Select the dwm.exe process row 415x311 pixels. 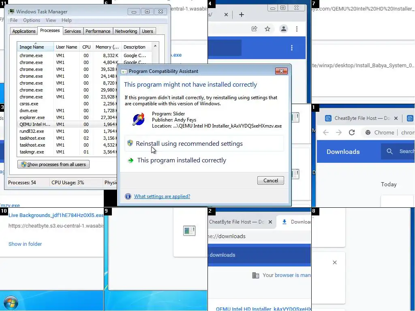click(68, 111)
